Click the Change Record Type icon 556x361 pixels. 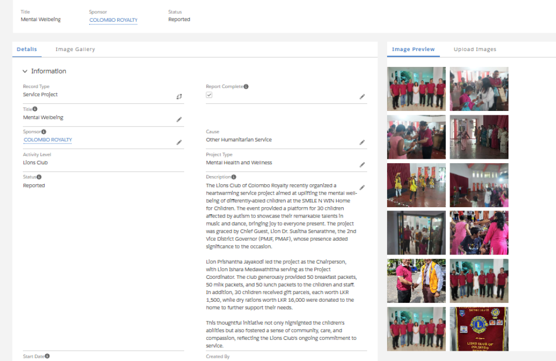(179, 97)
